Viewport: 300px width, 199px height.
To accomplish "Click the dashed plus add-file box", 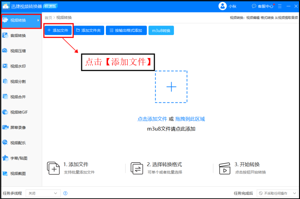I will [171, 87].
